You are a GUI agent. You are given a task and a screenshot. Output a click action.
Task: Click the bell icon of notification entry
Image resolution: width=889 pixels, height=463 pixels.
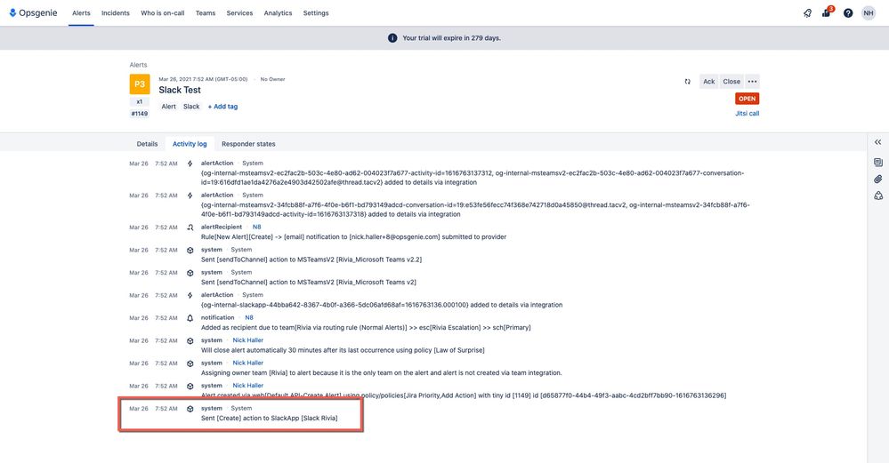(x=190, y=318)
